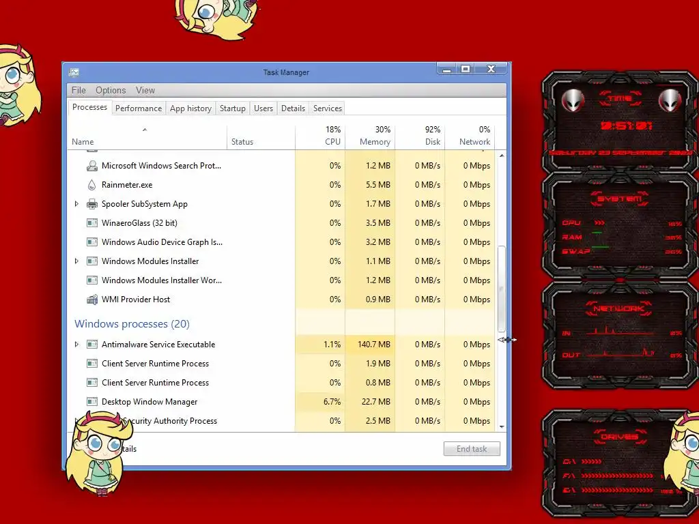Select WinaeroGlass (32 bit) process name
The height and width of the screenshot is (524, 699).
[x=139, y=223]
